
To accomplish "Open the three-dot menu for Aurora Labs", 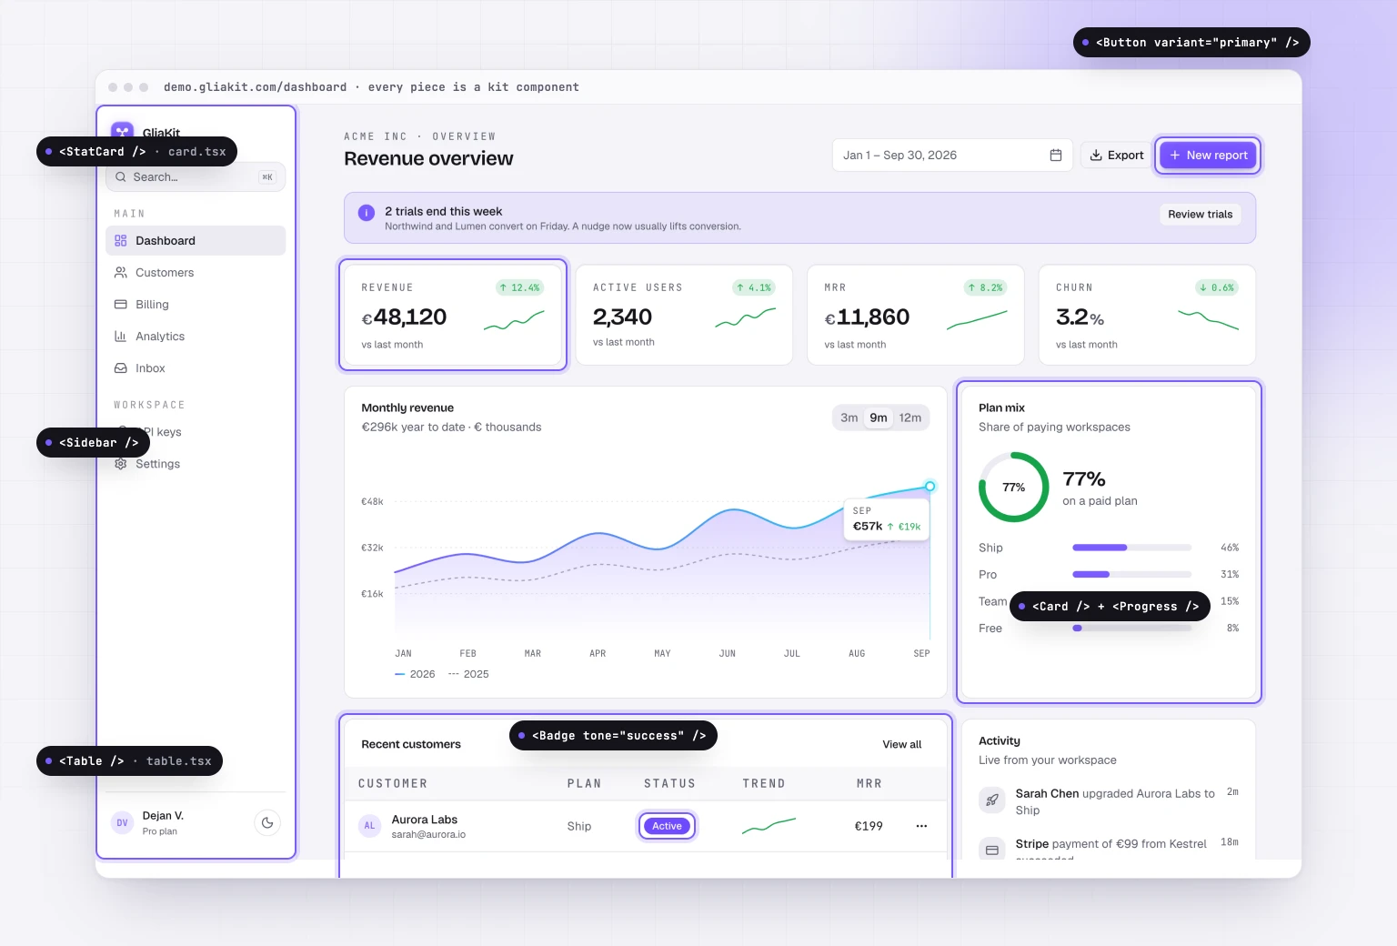I will tap(921, 826).
